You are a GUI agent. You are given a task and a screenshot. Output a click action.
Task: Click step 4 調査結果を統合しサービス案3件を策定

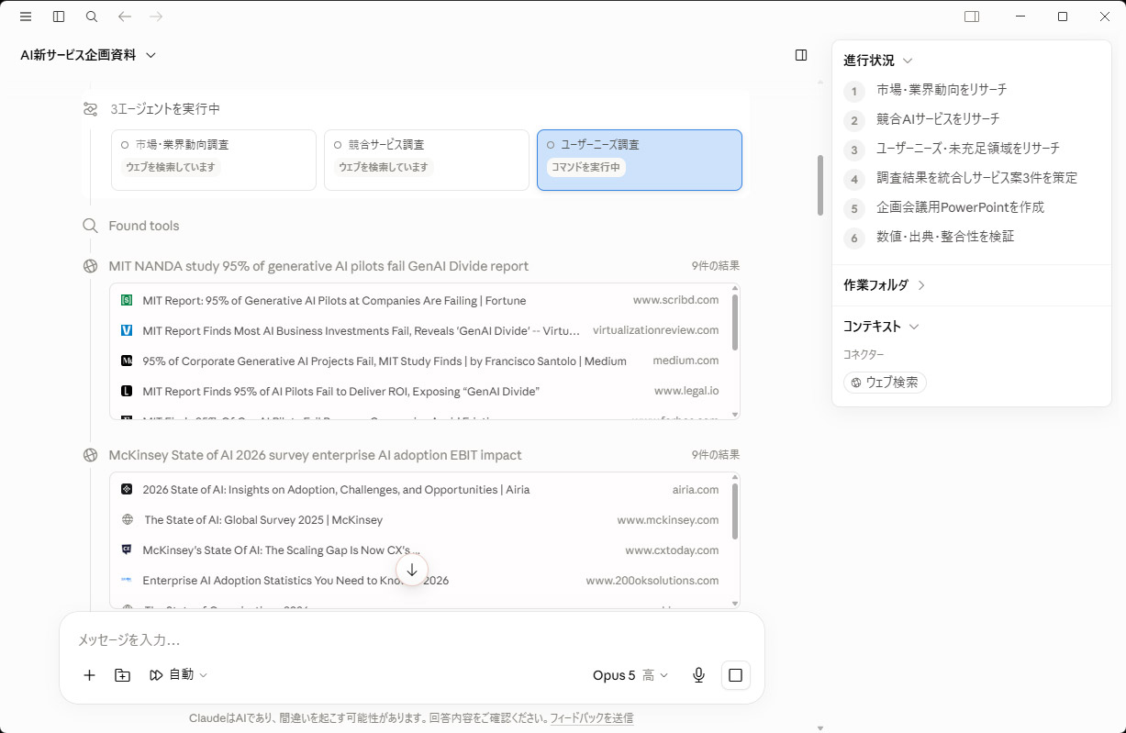click(x=976, y=178)
